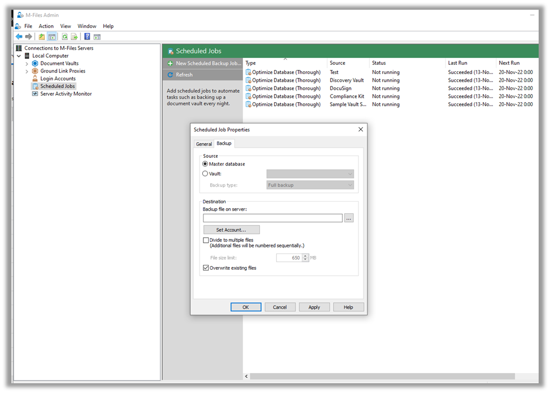Uncheck the Overwrite existing files checkbox
550x393 pixels.
coord(206,268)
